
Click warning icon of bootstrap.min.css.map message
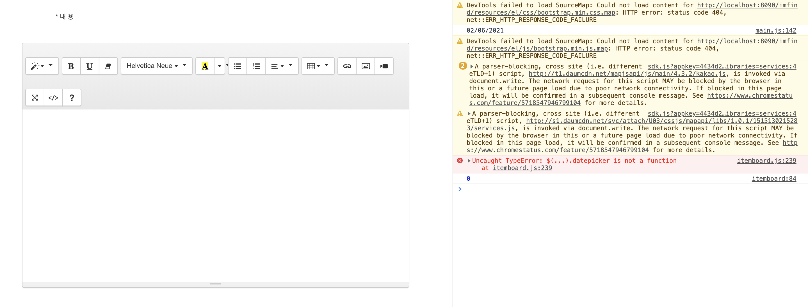(460, 5)
